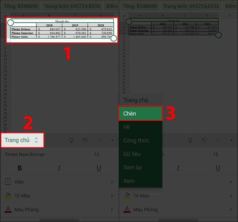Expand Màu Phông options chevron in left panel
The height and width of the screenshot is (222, 238).
click(x=112, y=209)
